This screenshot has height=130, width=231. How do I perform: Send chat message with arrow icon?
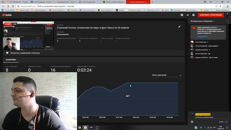point(227,122)
